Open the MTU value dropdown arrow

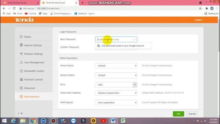click(x=135, y=85)
